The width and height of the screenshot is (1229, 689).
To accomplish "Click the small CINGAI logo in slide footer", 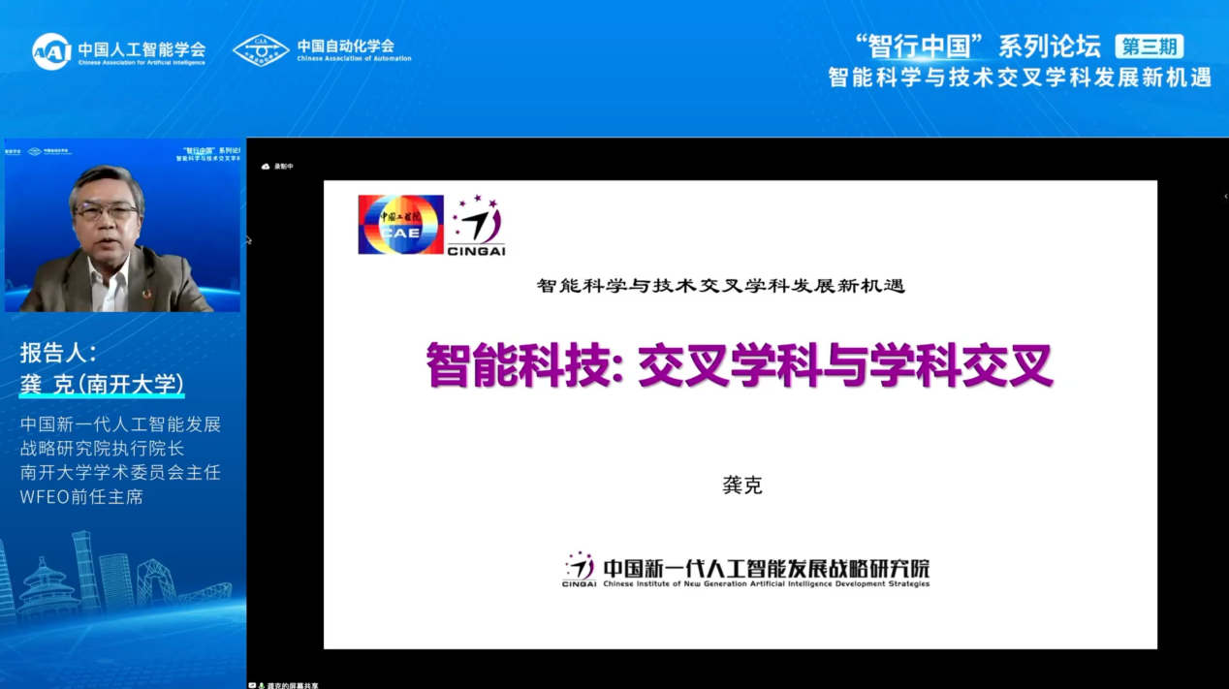I will [x=579, y=569].
